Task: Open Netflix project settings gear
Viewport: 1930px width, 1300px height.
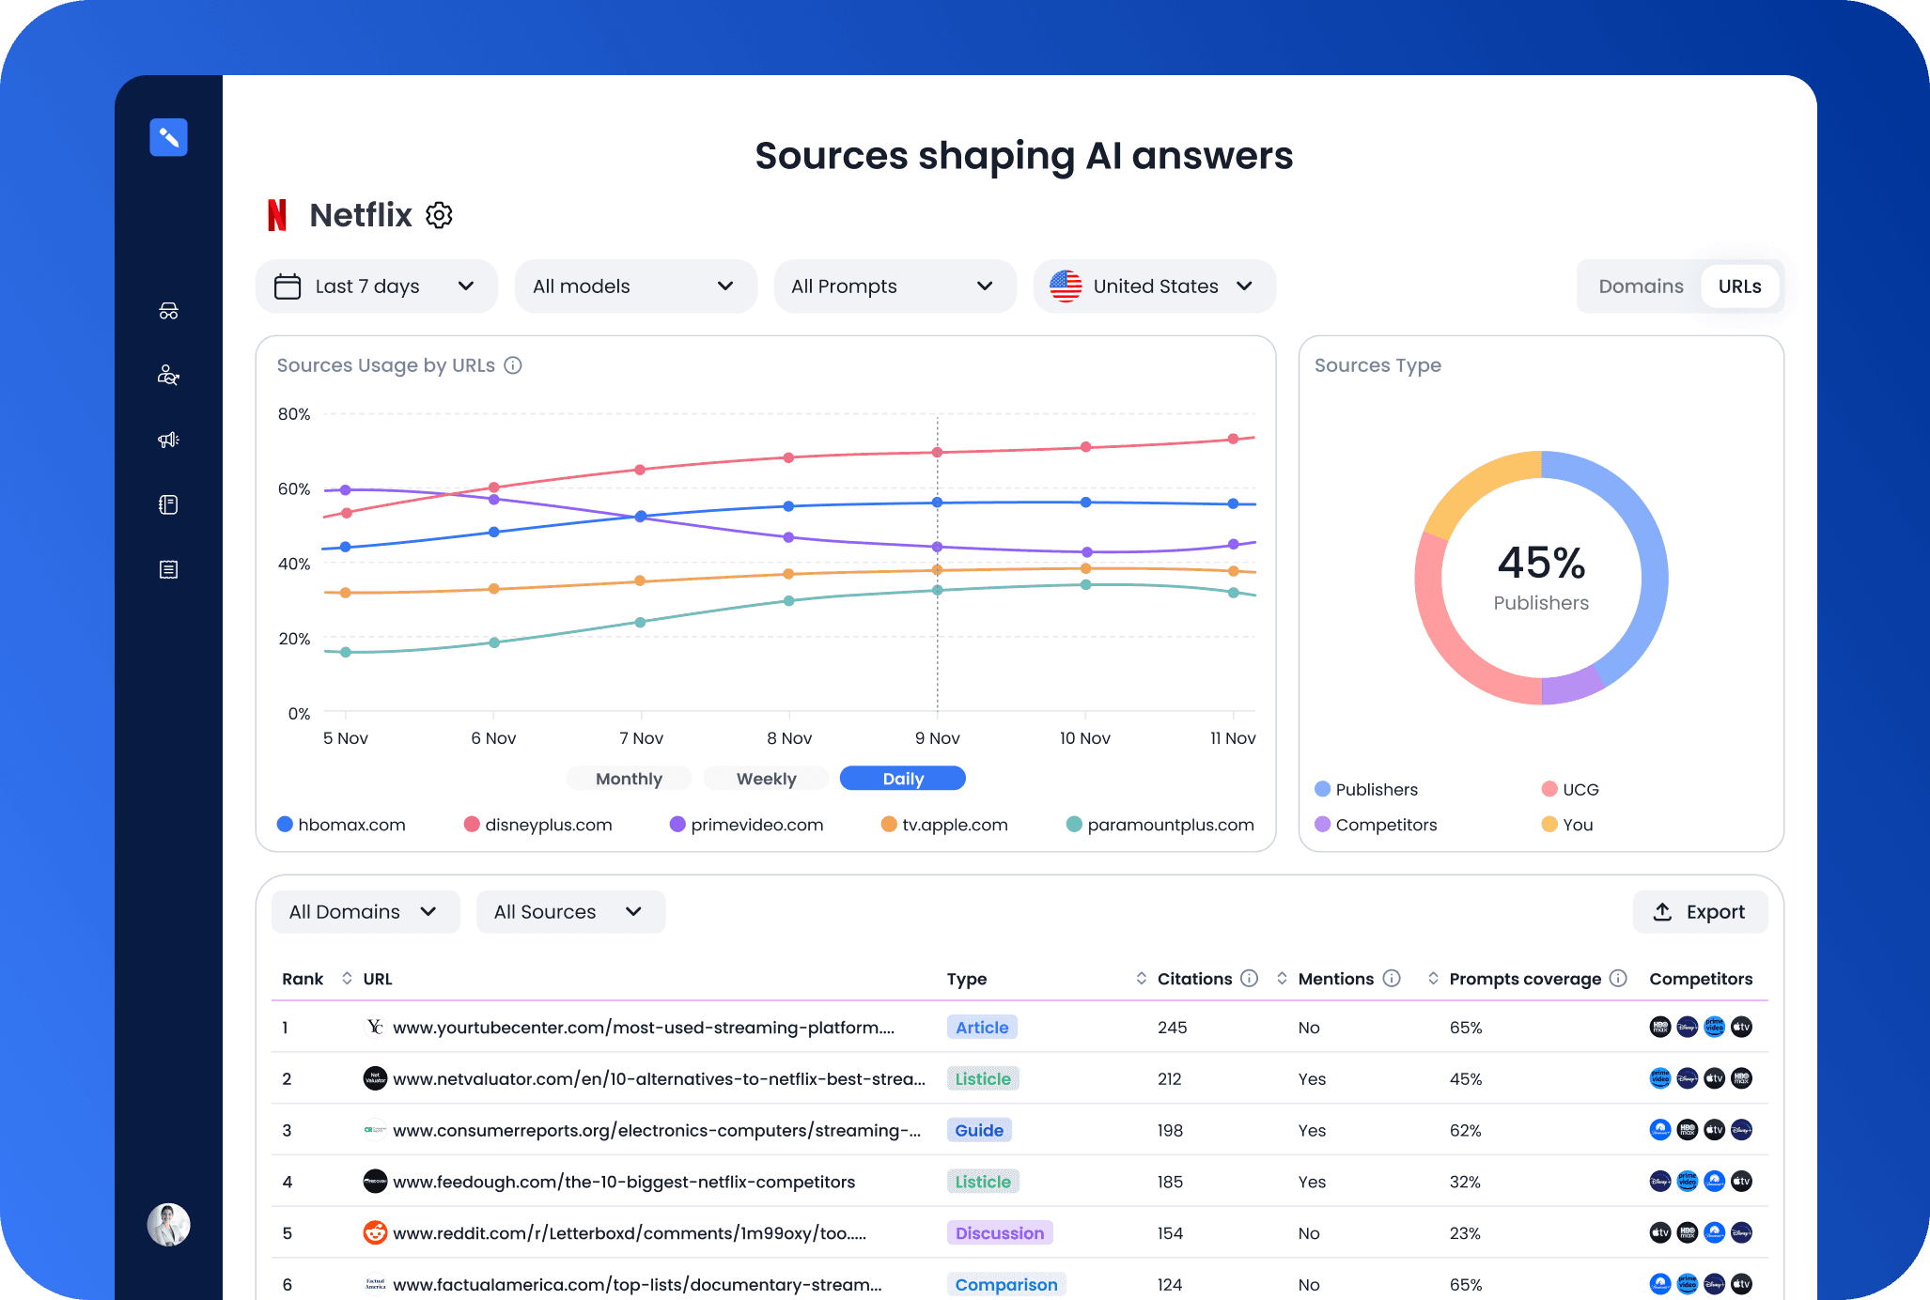Action: point(438,214)
